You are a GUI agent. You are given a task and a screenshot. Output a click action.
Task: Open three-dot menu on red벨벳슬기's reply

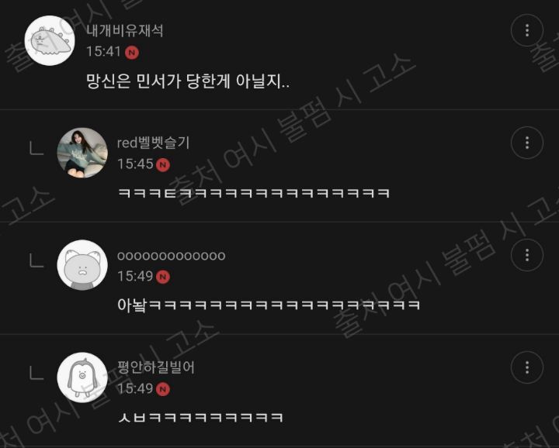click(527, 143)
